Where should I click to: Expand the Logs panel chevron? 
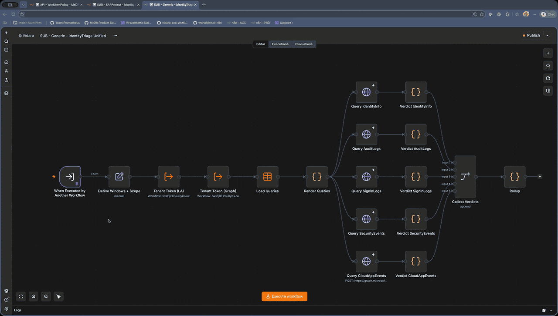(551, 310)
